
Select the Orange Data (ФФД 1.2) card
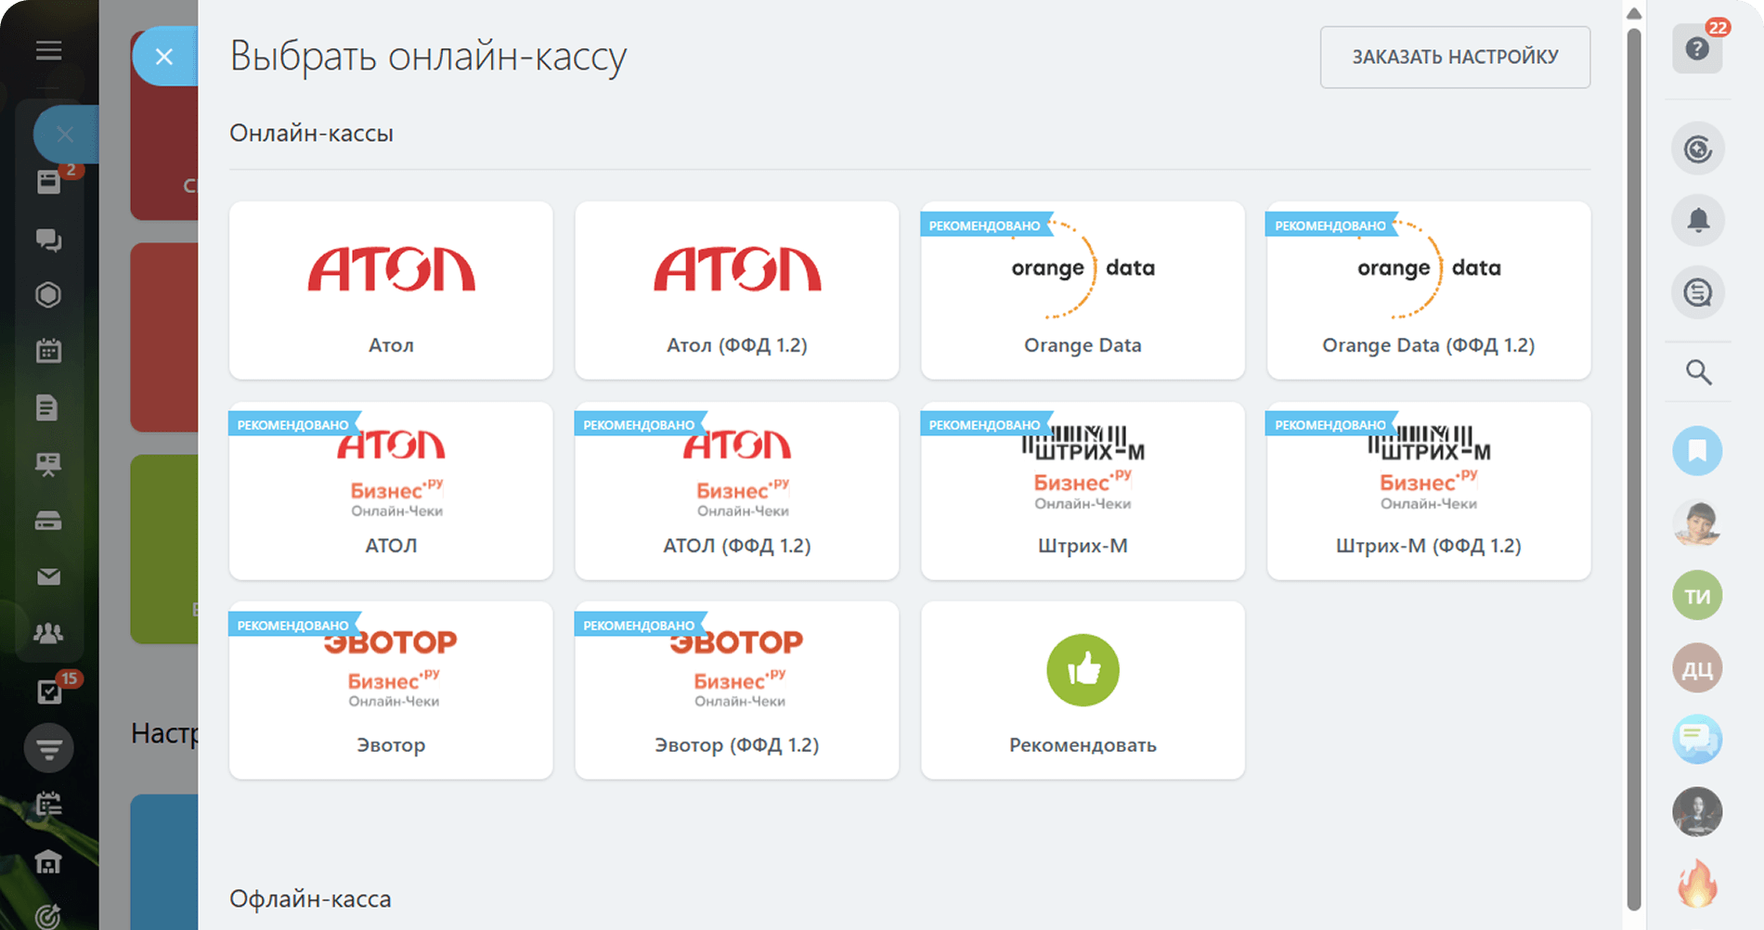click(x=1428, y=291)
